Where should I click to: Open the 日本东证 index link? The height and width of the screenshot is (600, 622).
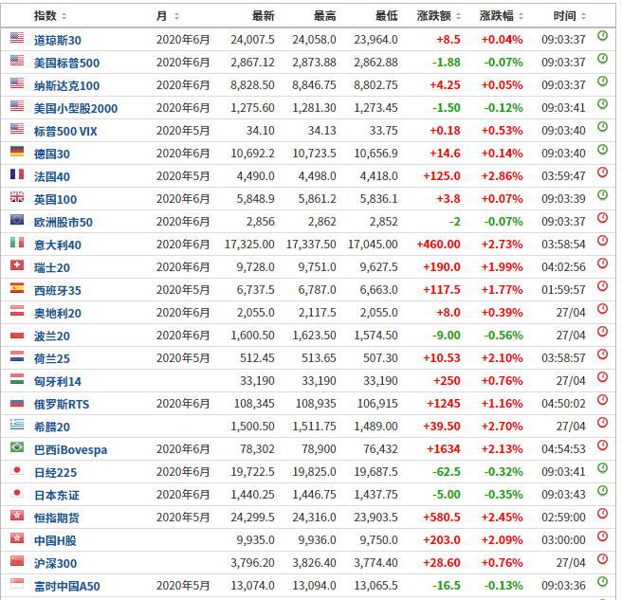(x=57, y=496)
